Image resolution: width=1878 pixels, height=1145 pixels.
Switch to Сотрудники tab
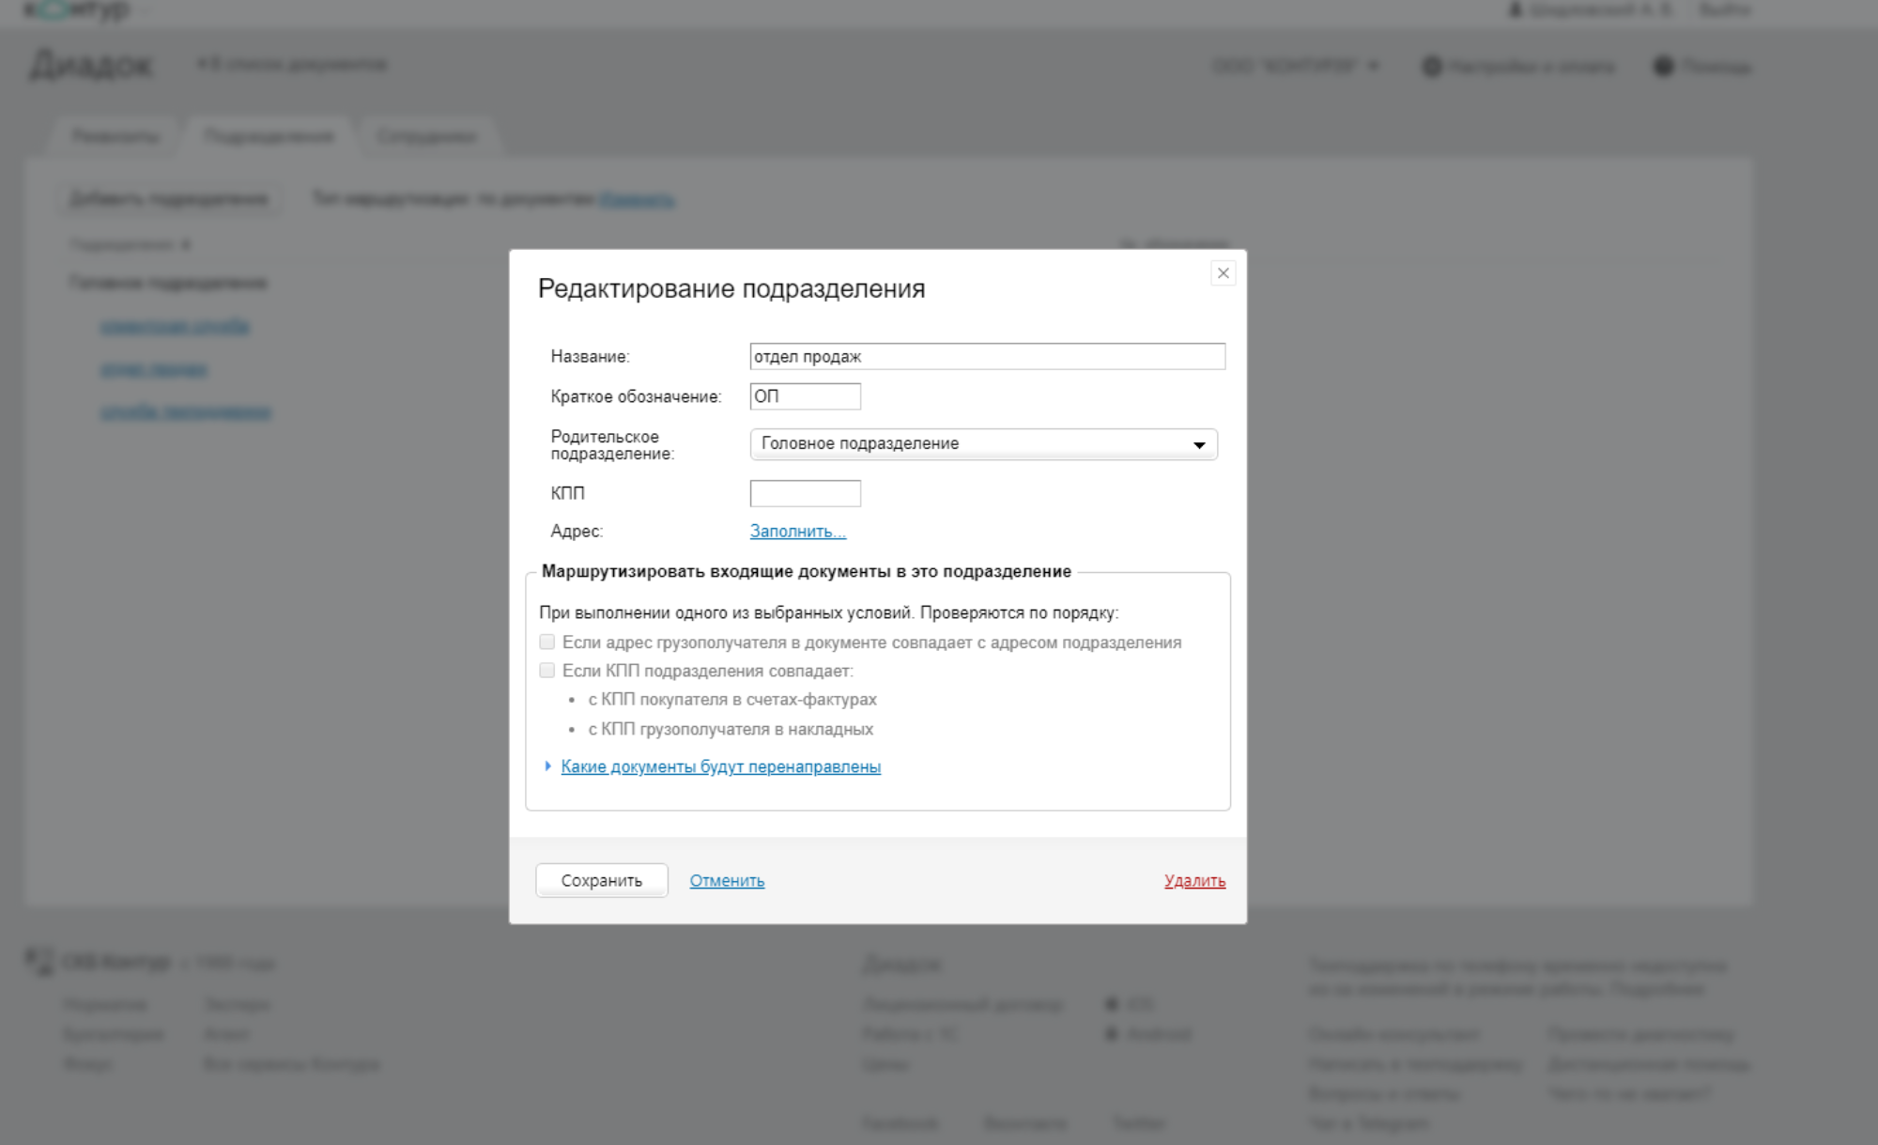(x=428, y=135)
